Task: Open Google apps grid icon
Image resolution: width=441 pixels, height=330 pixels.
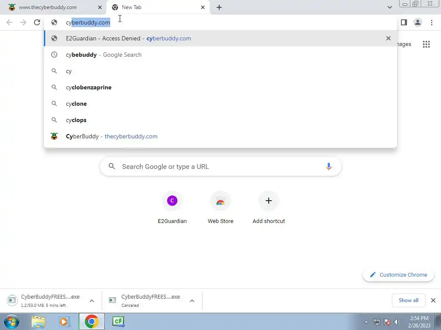Action: point(426,44)
